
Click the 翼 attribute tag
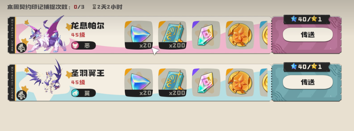pyautogui.click(x=84, y=93)
